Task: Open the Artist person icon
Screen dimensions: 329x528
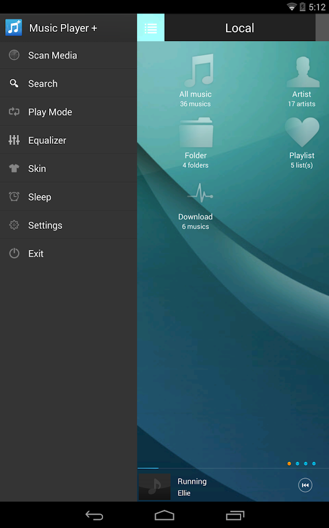Action: tap(303, 72)
